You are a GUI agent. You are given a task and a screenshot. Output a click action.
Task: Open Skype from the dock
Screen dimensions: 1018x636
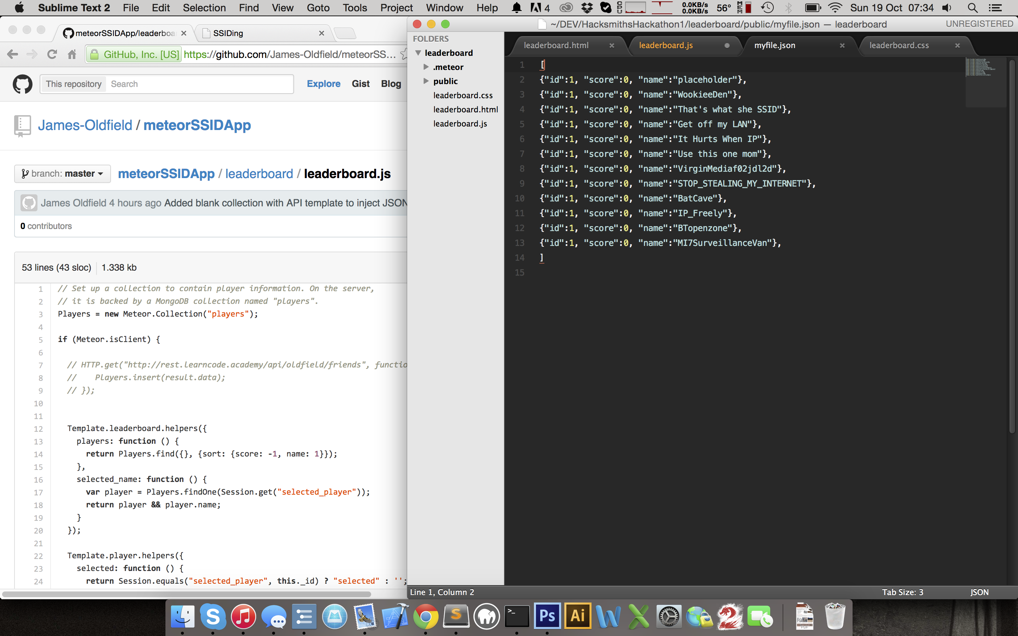pyautogui.click(x=213, y=616)
